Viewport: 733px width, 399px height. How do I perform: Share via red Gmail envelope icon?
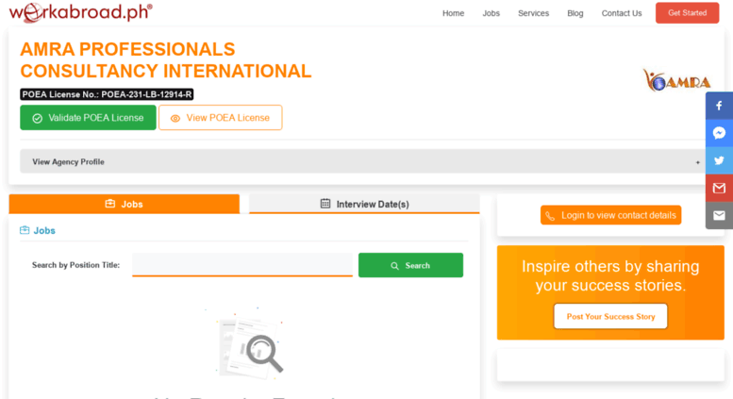(719, 188)
